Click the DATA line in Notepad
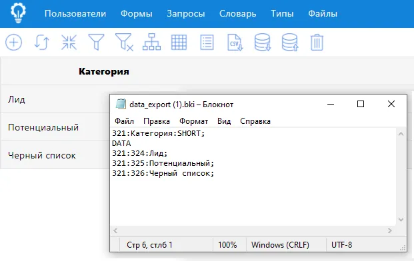Viewport: 414px width, 261px height. [121, 143]
